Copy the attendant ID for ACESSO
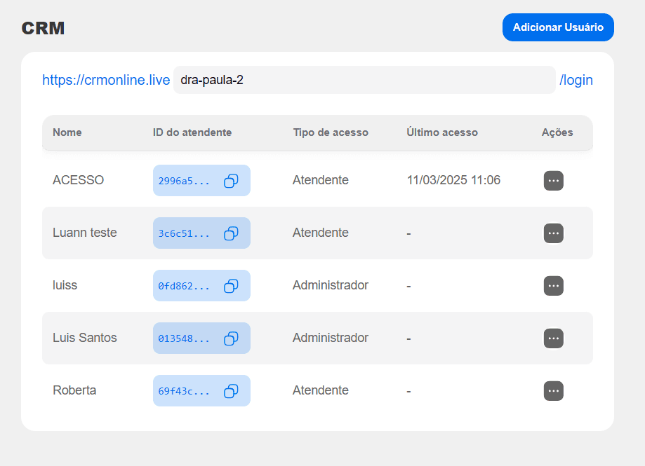The width and height of the screenshot is (645, 466). pyautogui.click(x=231, y=181)
